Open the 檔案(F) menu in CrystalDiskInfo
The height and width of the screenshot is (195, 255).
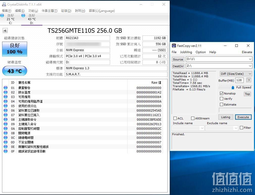click(x=7, y=11)
